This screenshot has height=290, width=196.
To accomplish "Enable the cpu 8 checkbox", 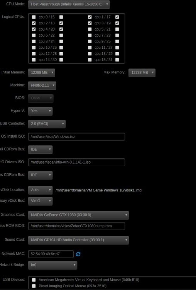I will tap(34, 41).
